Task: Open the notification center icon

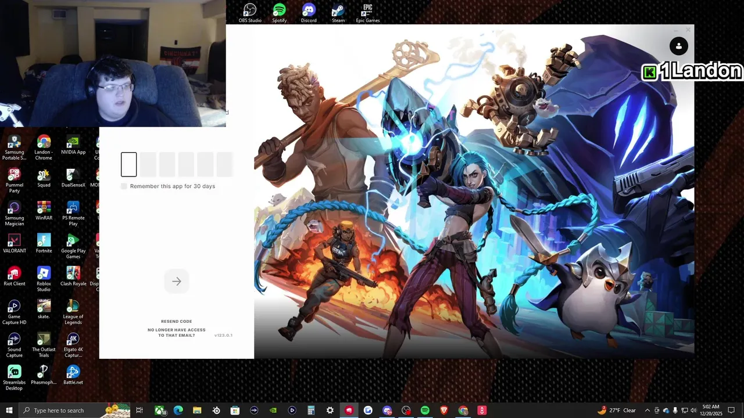Action: pos(731,410)
